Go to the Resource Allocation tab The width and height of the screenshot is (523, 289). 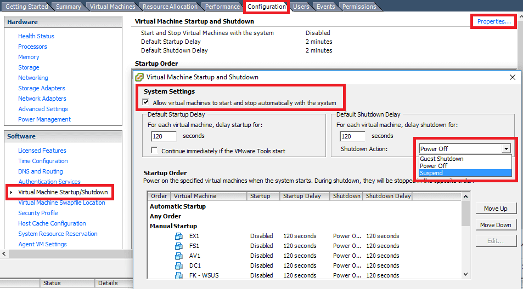pyautogui.click(x=170, y=7)
